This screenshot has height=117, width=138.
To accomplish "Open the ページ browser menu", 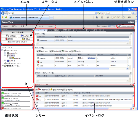I will [116, 17].
